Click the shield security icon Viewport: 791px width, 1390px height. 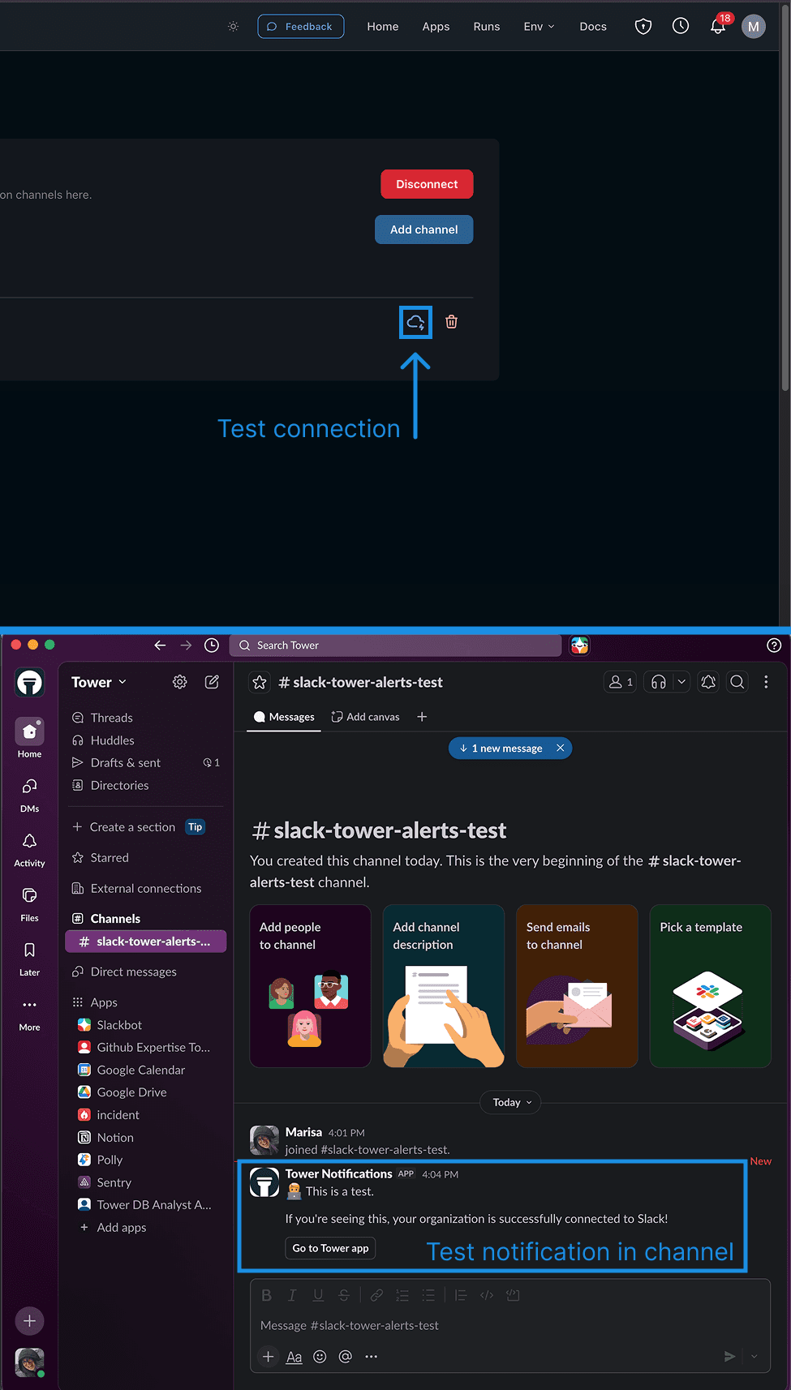[x=643, y=27]
